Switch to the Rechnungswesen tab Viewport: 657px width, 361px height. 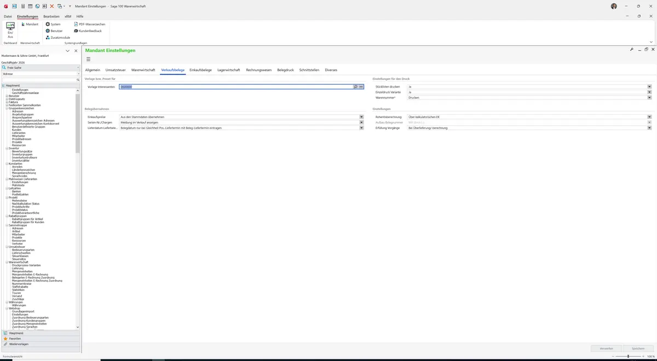[x=259, y=70]
